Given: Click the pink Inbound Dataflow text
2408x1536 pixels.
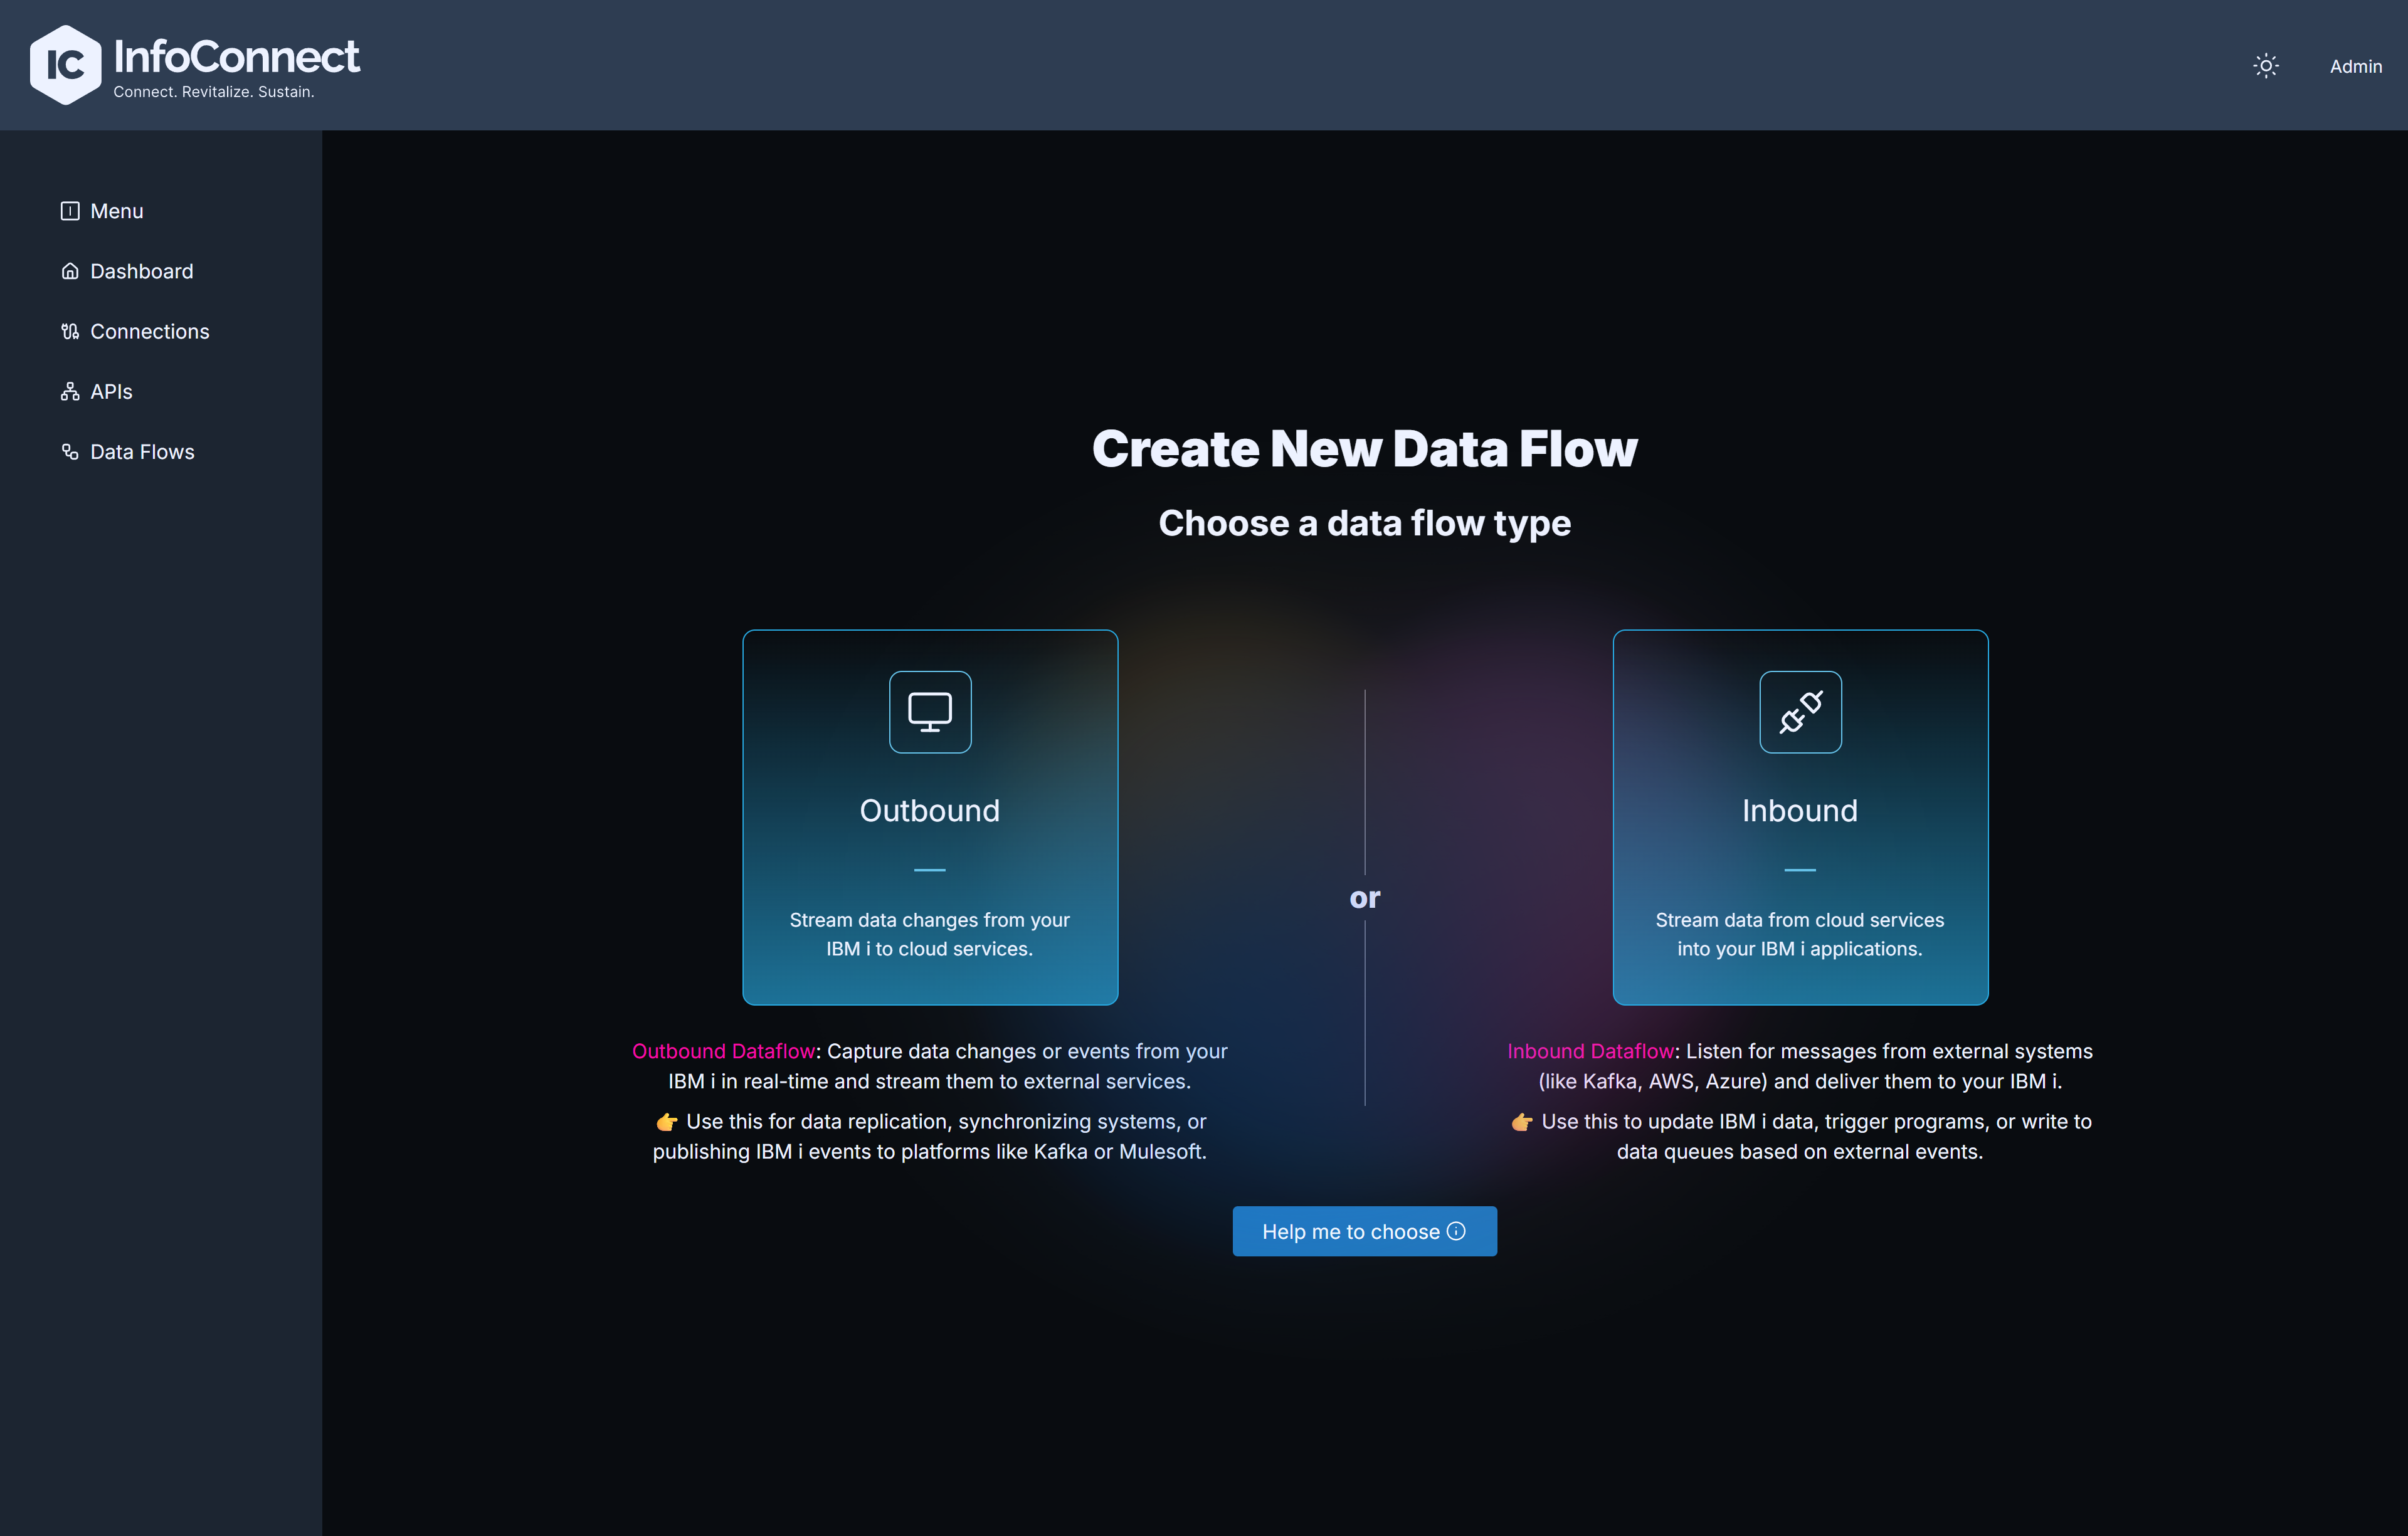Looking at the screenshot, I should [x=1590, y=1051].
